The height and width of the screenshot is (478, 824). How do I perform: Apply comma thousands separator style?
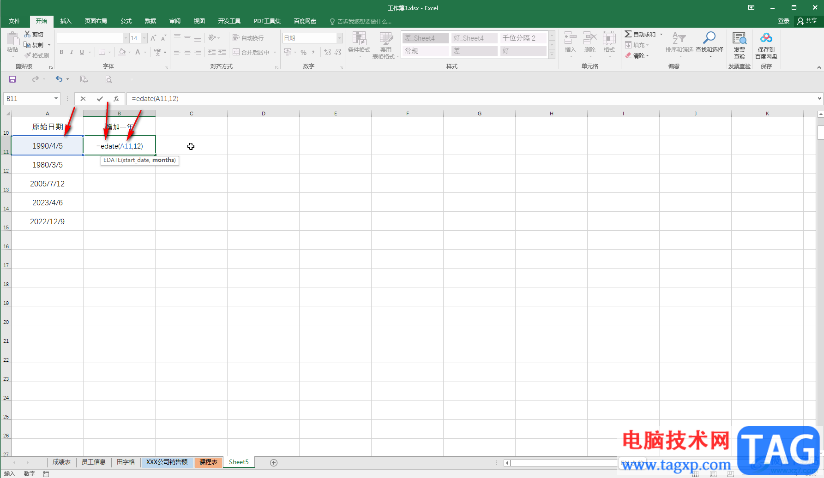pos(313,52)
